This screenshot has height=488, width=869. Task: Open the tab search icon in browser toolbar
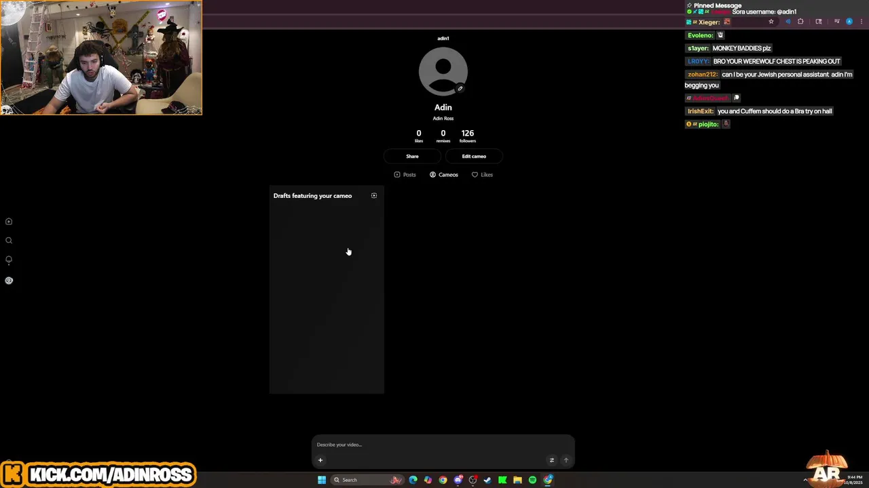coord(819,22)
